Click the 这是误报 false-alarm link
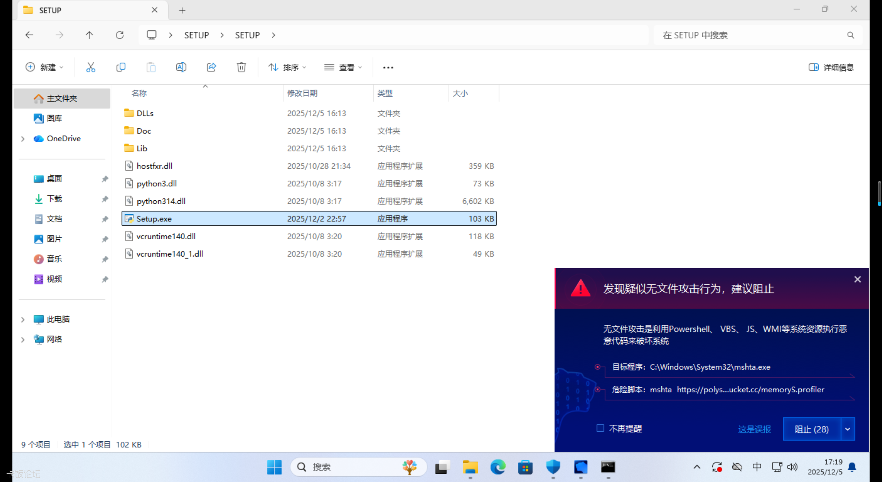 [x=754, y=429]
